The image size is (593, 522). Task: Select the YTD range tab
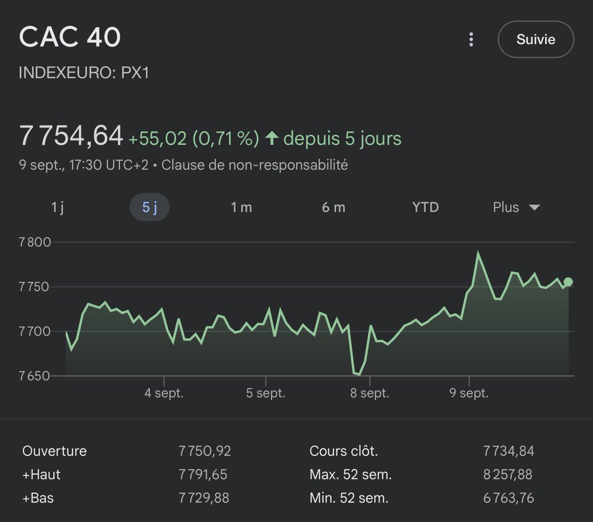(x=425, y=207)
